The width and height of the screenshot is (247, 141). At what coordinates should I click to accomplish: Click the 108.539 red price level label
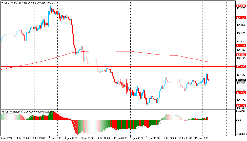point(241,46)
